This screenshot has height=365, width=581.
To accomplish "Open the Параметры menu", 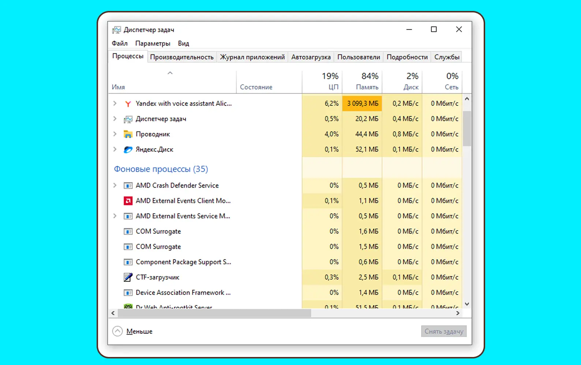I will coord(153,43).
